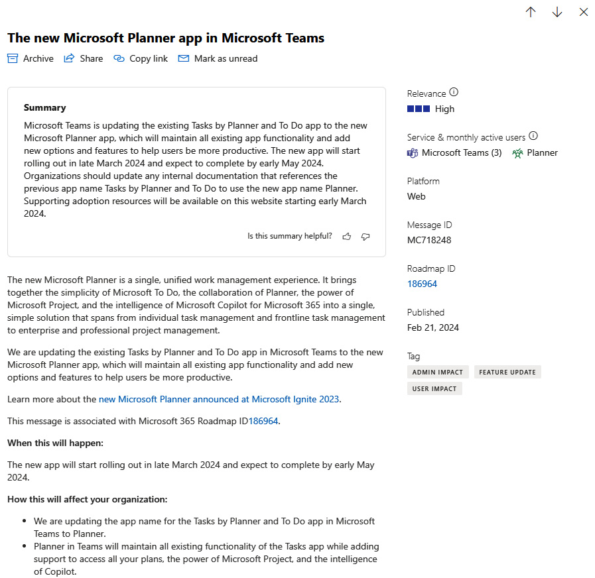Mark the message as unread
This screenshot has height=578, width=595.
(x=218, y=58)
